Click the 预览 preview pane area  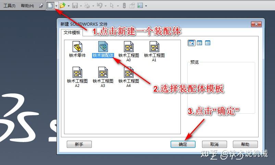coord(221,88)
